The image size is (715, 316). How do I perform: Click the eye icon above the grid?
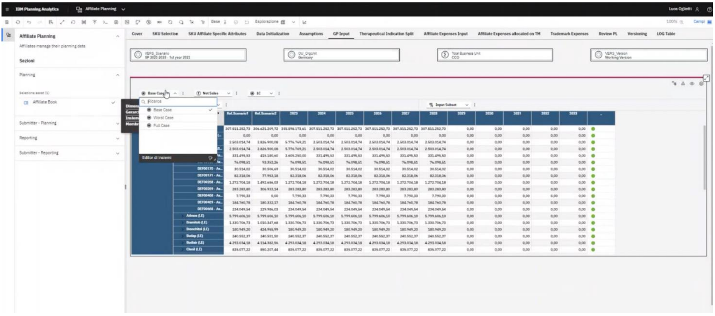[x=692, y=84]
